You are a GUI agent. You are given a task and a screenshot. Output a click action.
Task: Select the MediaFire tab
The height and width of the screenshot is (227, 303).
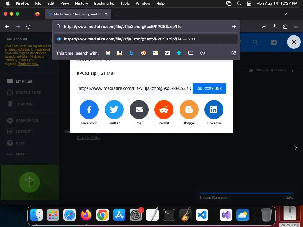(78, 14)
